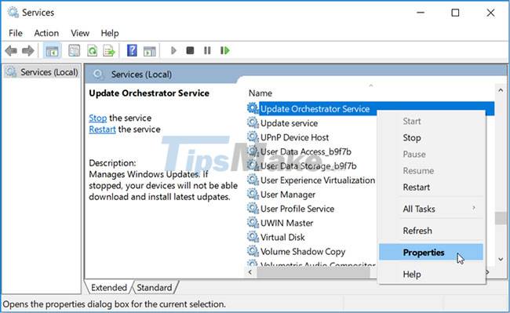Open the Action menu
The image size is (510, 313).
46,33
